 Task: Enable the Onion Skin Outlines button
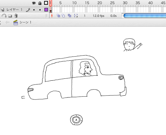coord(63,16)
